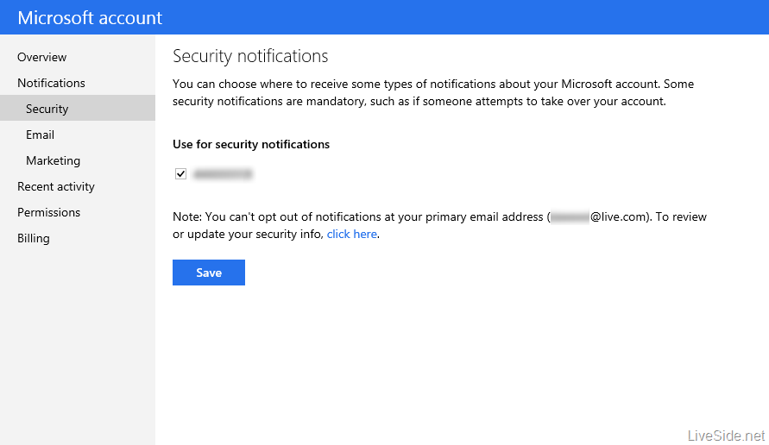769x445 pixels.
Task: Click the Security notifications heading
Action: coord(250,56)
